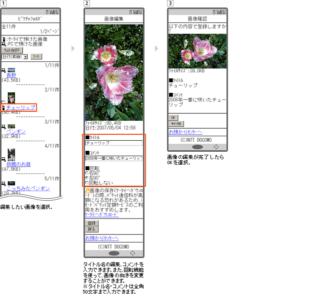This screenshot has height=294, width=324.
Task: Click the ソート button
Action: [x=36, y=56]
